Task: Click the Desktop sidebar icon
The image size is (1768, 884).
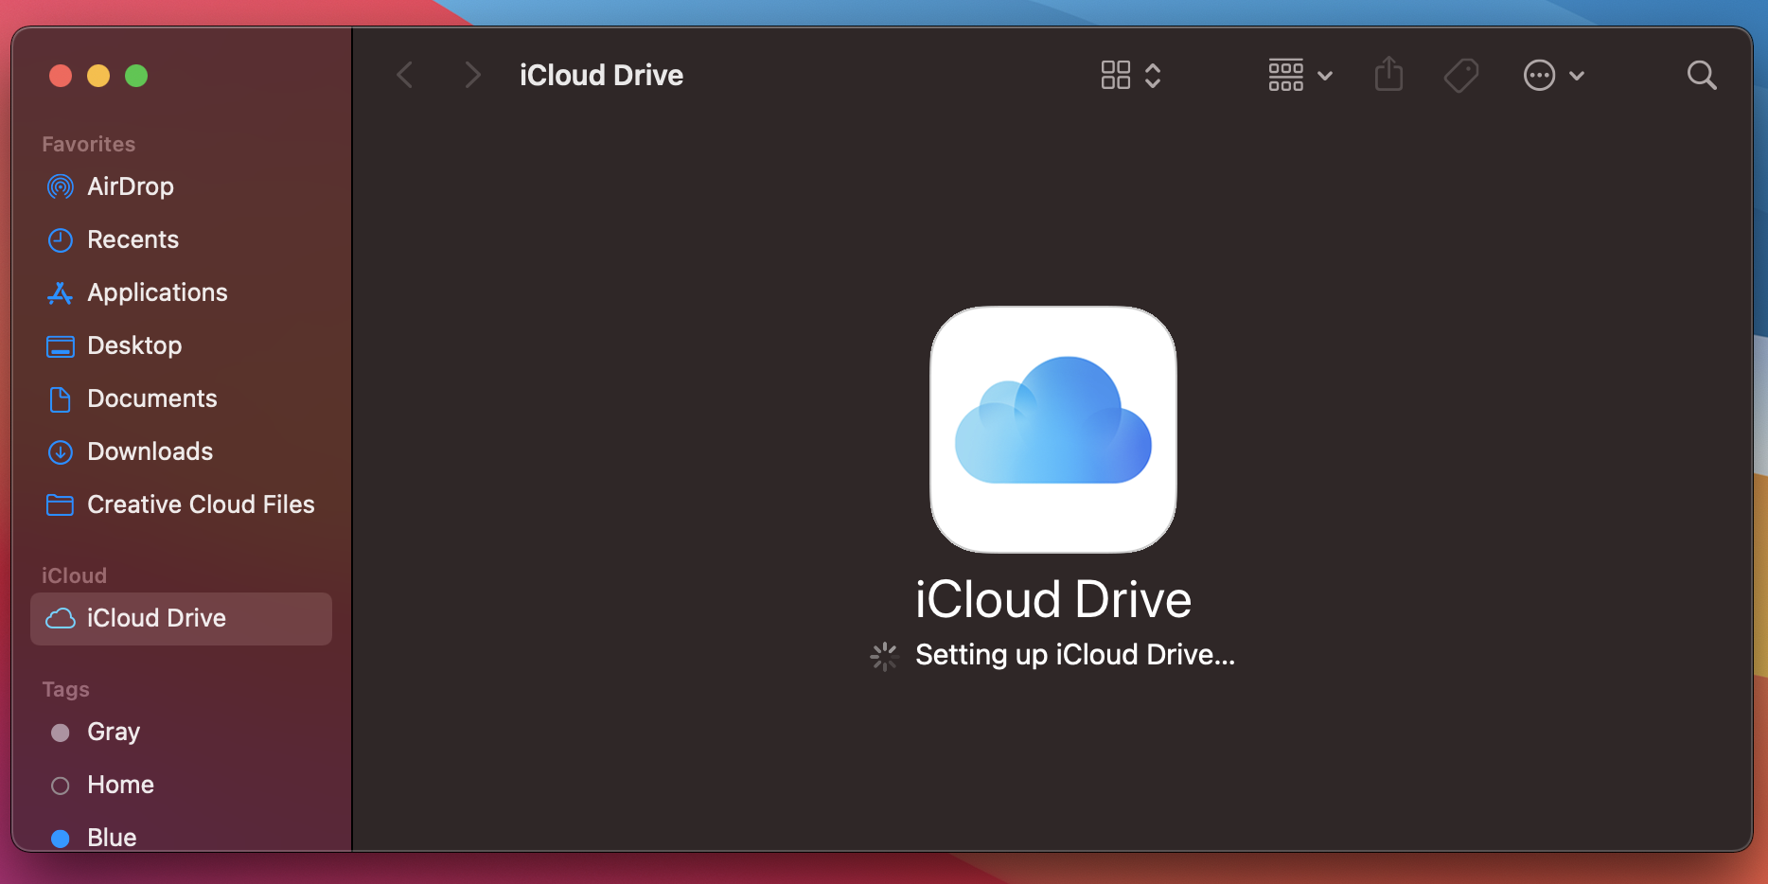Action: pyautogui.click(x=61, y=346)
